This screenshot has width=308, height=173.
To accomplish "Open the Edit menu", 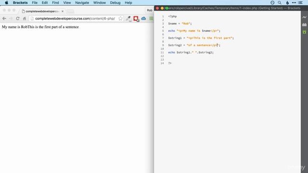I will tap(45, 3).
